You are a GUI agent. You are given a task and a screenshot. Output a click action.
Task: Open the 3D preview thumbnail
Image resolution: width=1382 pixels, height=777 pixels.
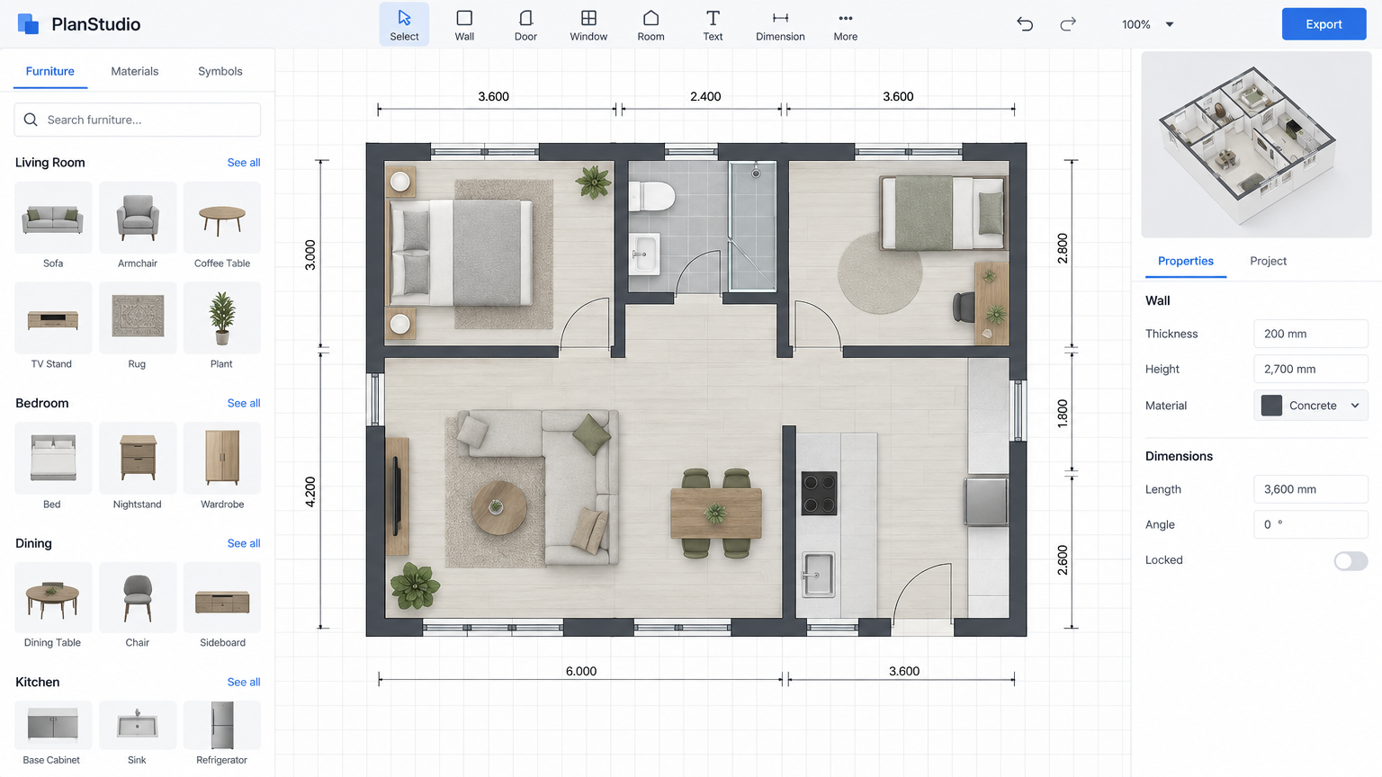[x=1256, y=145]
